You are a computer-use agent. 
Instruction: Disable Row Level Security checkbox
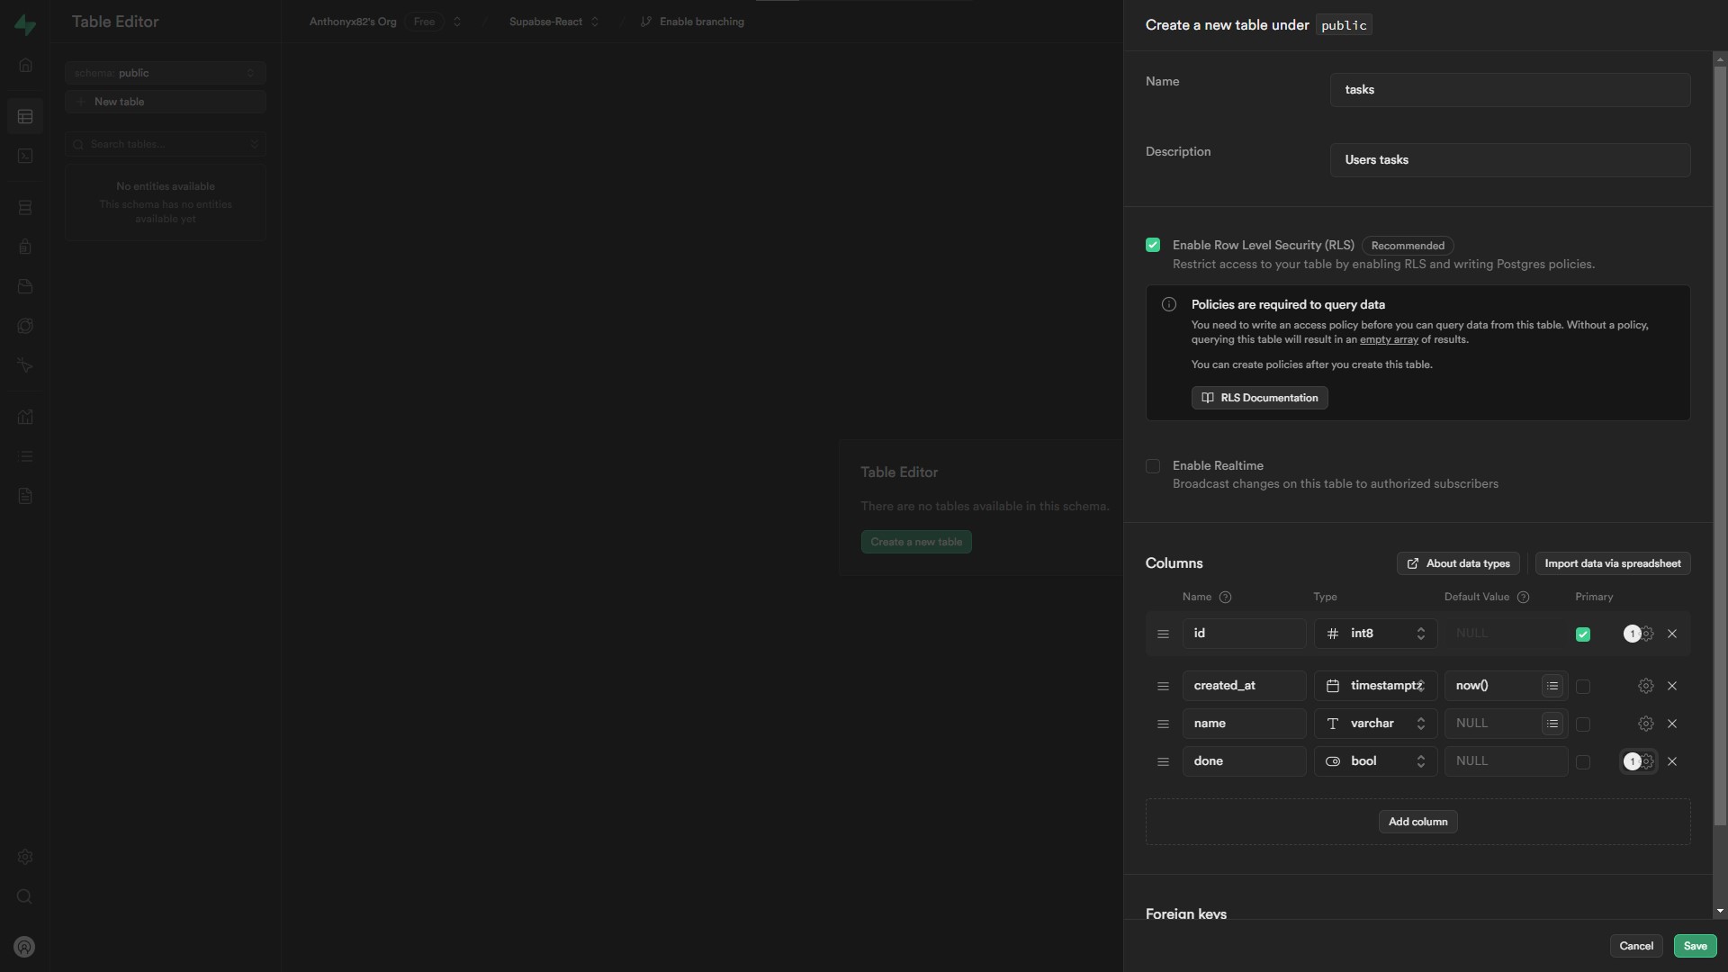(1153, 245)
